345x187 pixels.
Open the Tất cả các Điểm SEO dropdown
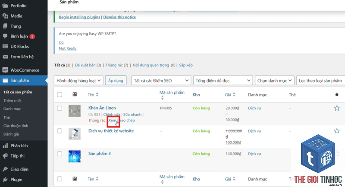tap(161, 81)
